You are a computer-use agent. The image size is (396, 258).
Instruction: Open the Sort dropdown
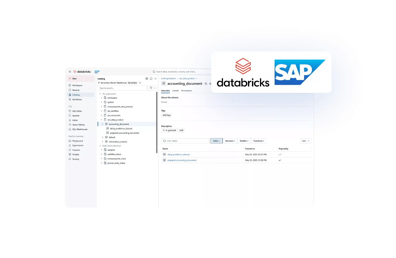point(306,141)
